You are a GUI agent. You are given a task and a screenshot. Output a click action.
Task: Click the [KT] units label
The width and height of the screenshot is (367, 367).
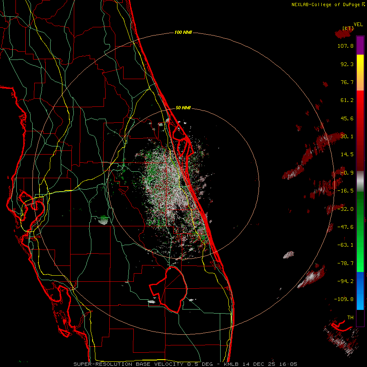tap(348, 28)
